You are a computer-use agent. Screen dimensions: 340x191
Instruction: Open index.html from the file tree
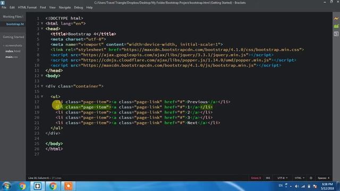click(13, 51)
